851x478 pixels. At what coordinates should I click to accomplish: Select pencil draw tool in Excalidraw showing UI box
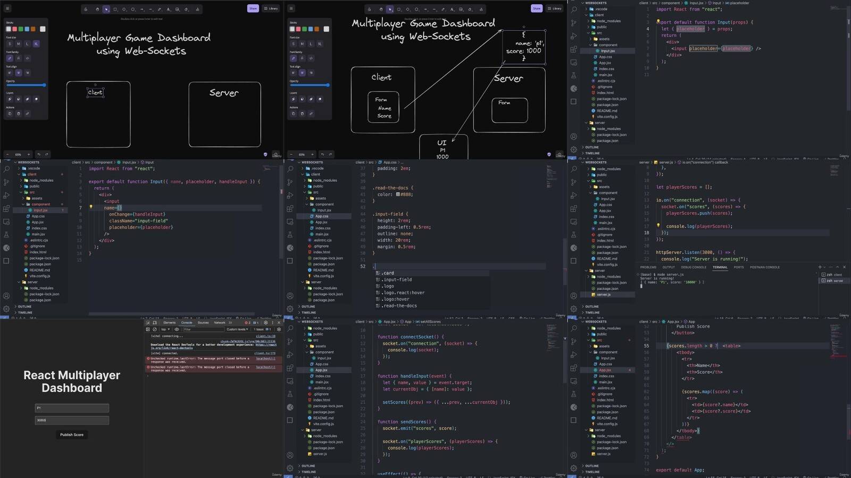[x=443, y=9]
